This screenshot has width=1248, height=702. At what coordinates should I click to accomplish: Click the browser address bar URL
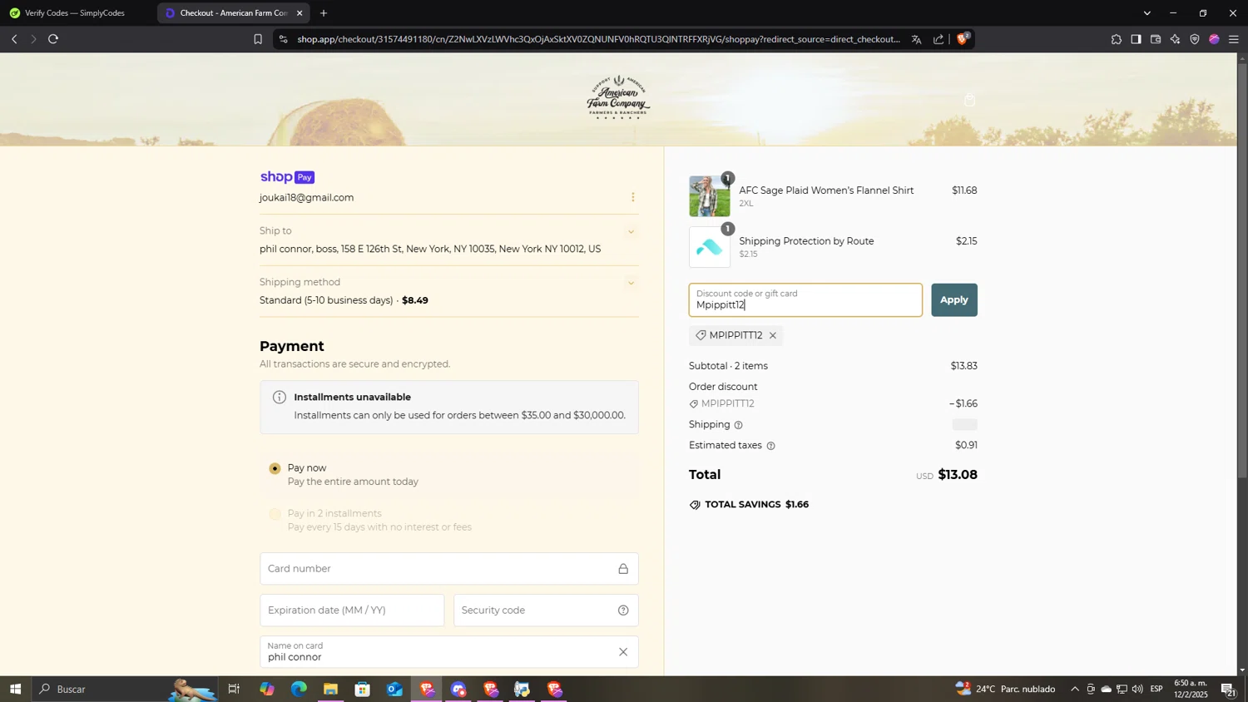pyautogui.click(x=598, y=39)
